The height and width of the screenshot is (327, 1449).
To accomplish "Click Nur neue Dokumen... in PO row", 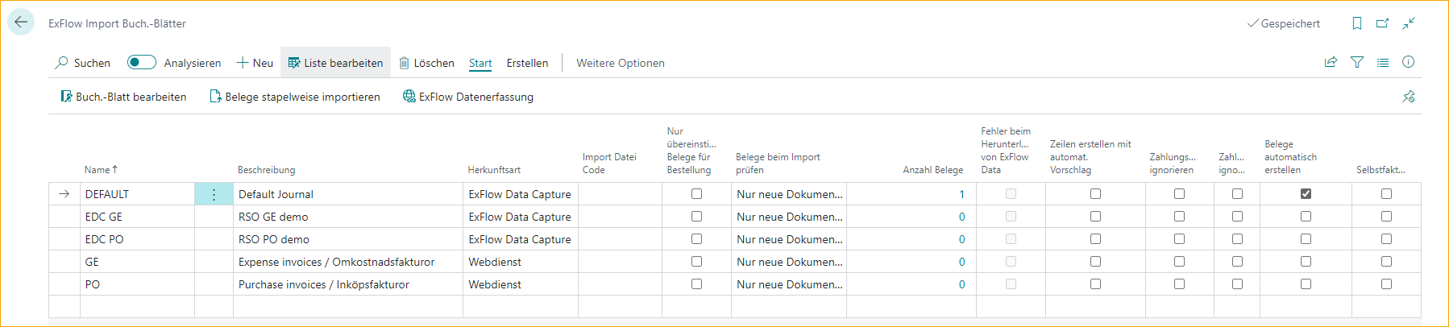I will [x=789, y=284].
